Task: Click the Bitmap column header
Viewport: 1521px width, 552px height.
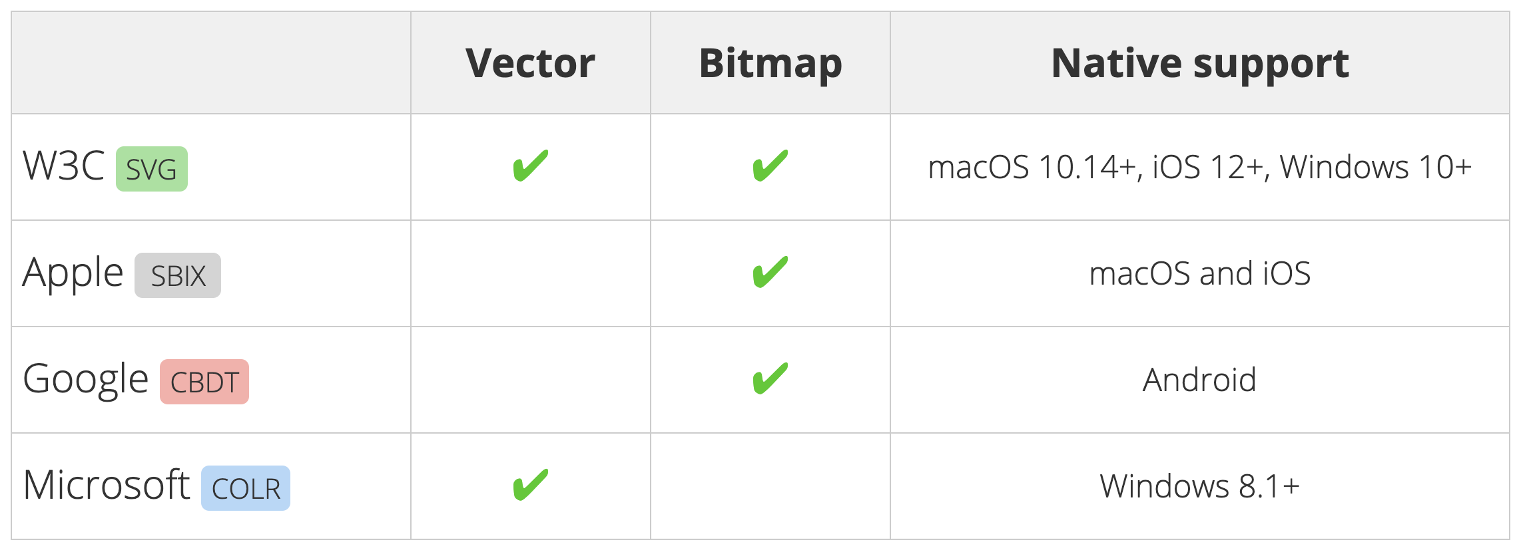Action: pyautogui.click(x=770, y=63)
